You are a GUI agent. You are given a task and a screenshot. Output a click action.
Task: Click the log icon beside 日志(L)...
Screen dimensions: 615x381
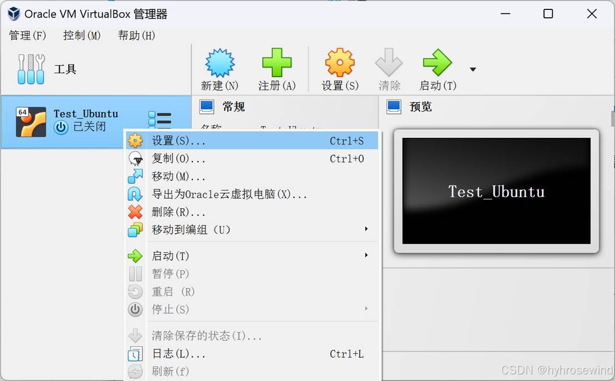pyautogui.click(x=135, y=354)
